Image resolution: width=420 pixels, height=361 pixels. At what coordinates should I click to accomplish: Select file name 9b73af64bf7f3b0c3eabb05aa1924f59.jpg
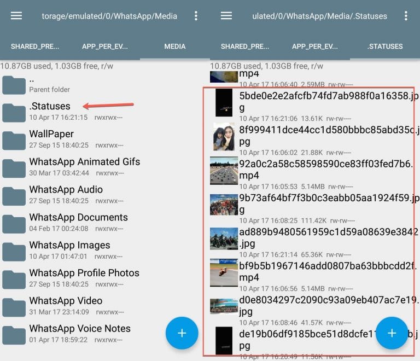click(329, 203)
